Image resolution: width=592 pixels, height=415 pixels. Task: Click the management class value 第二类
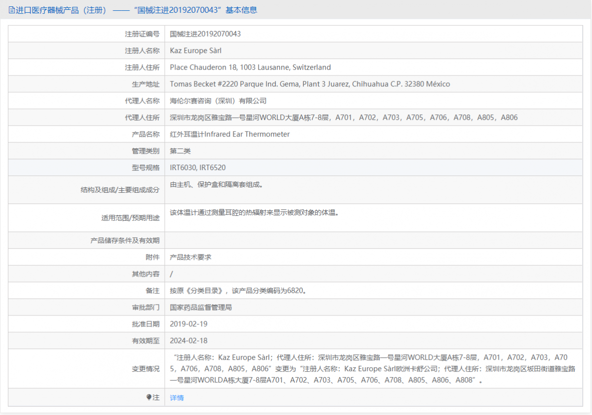point(180,151)
